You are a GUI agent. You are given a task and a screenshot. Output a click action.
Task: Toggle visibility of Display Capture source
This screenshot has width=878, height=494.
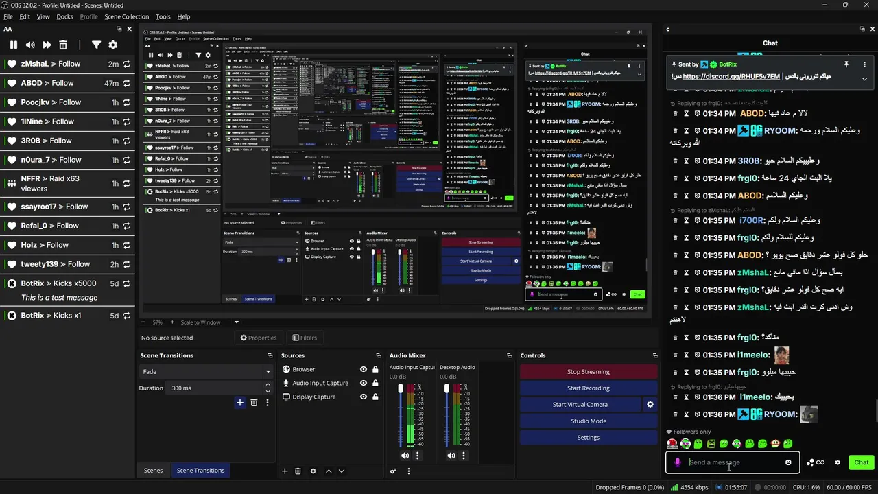tap(364, 397)
